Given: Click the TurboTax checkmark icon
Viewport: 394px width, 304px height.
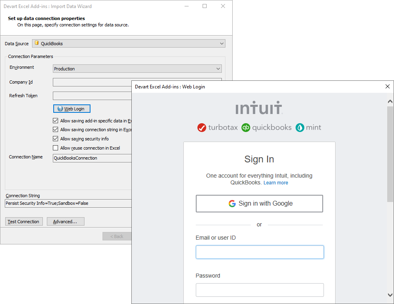Looking at the screenshot, I should click(x=201, y=128).
